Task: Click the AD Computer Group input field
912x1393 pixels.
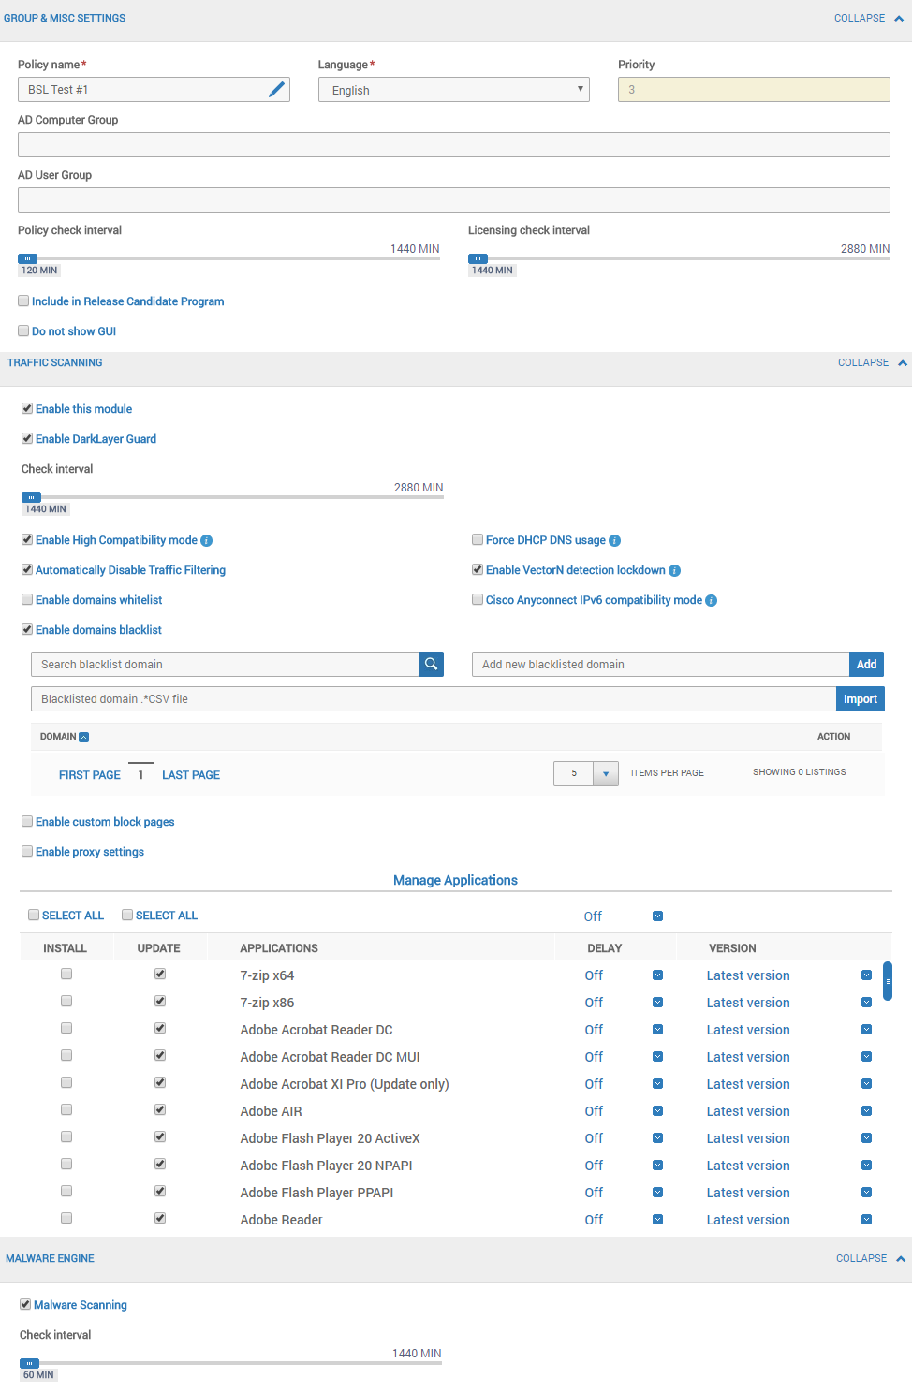Action: tap(453, 144)
